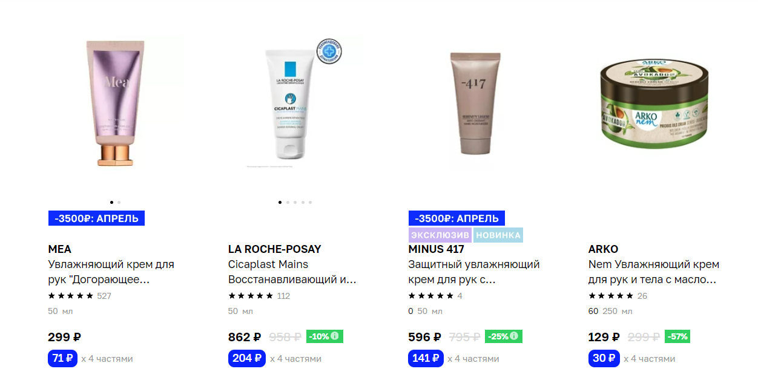The height and width of the screenshot is (386, 758).
Task: Click Minus 417 tube product image
Action: (475, 103)
